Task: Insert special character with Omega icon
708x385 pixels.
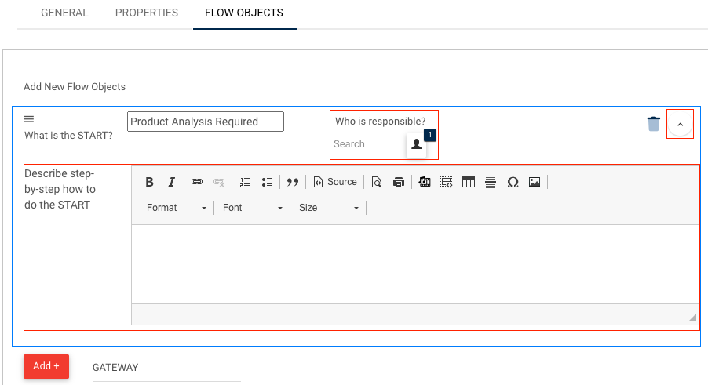Action: pyautogui.click(x=513, y=182)
